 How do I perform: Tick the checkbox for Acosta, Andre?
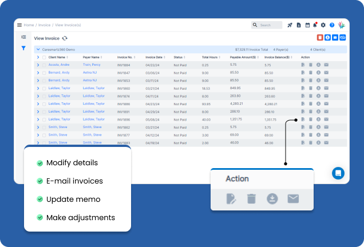(44, 65)
